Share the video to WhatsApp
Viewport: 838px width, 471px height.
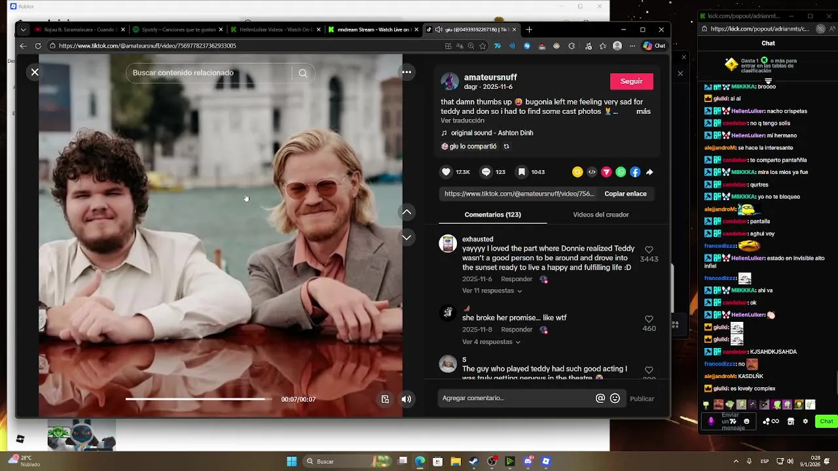621,172
